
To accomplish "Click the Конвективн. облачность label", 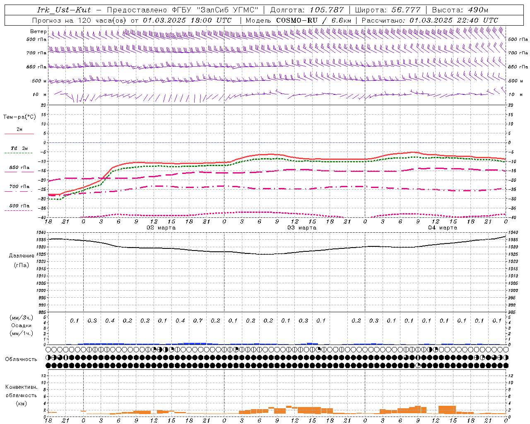I will [21, 391].
